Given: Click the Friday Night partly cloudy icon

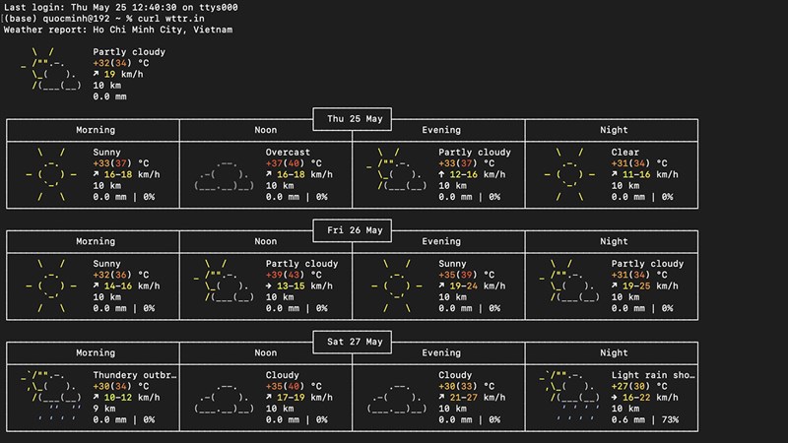Looking at the screenshot, I should tap(569, 281).
